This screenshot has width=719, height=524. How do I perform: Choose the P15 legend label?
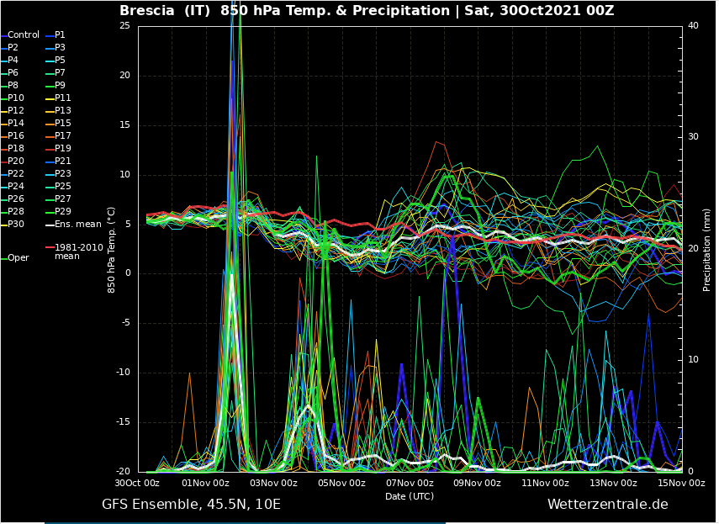63,124
